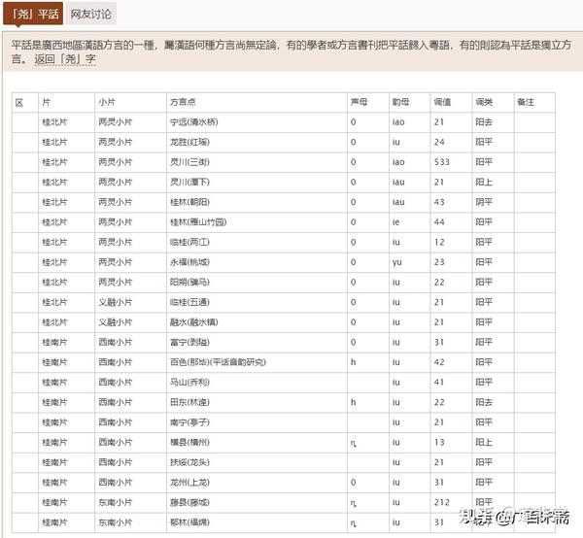Click the initial 'ȵ' in 横县 row
Viewport: 583px width, 538px height.
coord(354,444)
